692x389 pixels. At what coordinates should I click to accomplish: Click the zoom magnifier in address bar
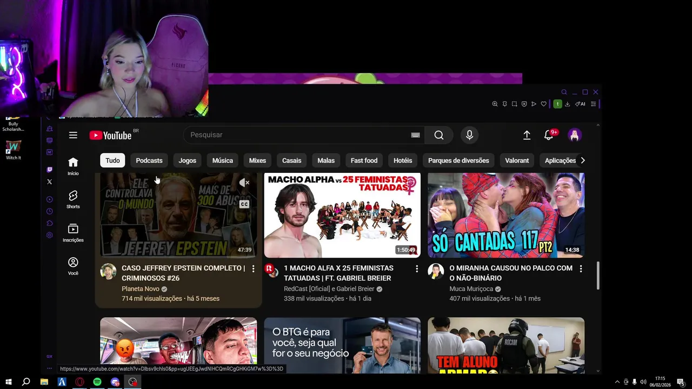click(495, 104)
